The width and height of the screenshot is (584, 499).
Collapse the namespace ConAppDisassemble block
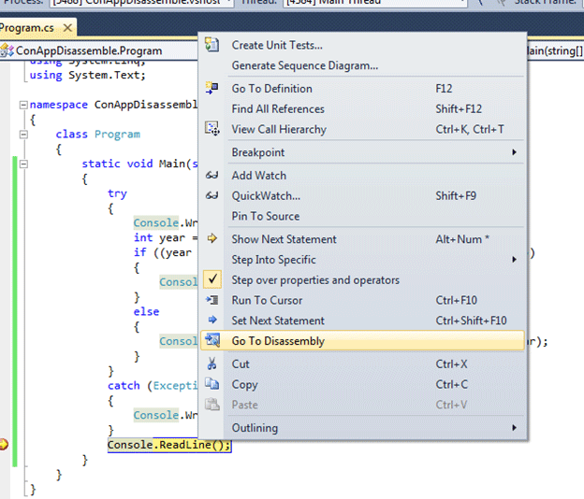click(x=23, y=105)
